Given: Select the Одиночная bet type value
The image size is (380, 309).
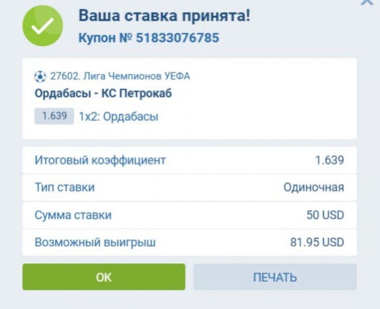Looking at the screenshot, I should (x=314, y=187).
